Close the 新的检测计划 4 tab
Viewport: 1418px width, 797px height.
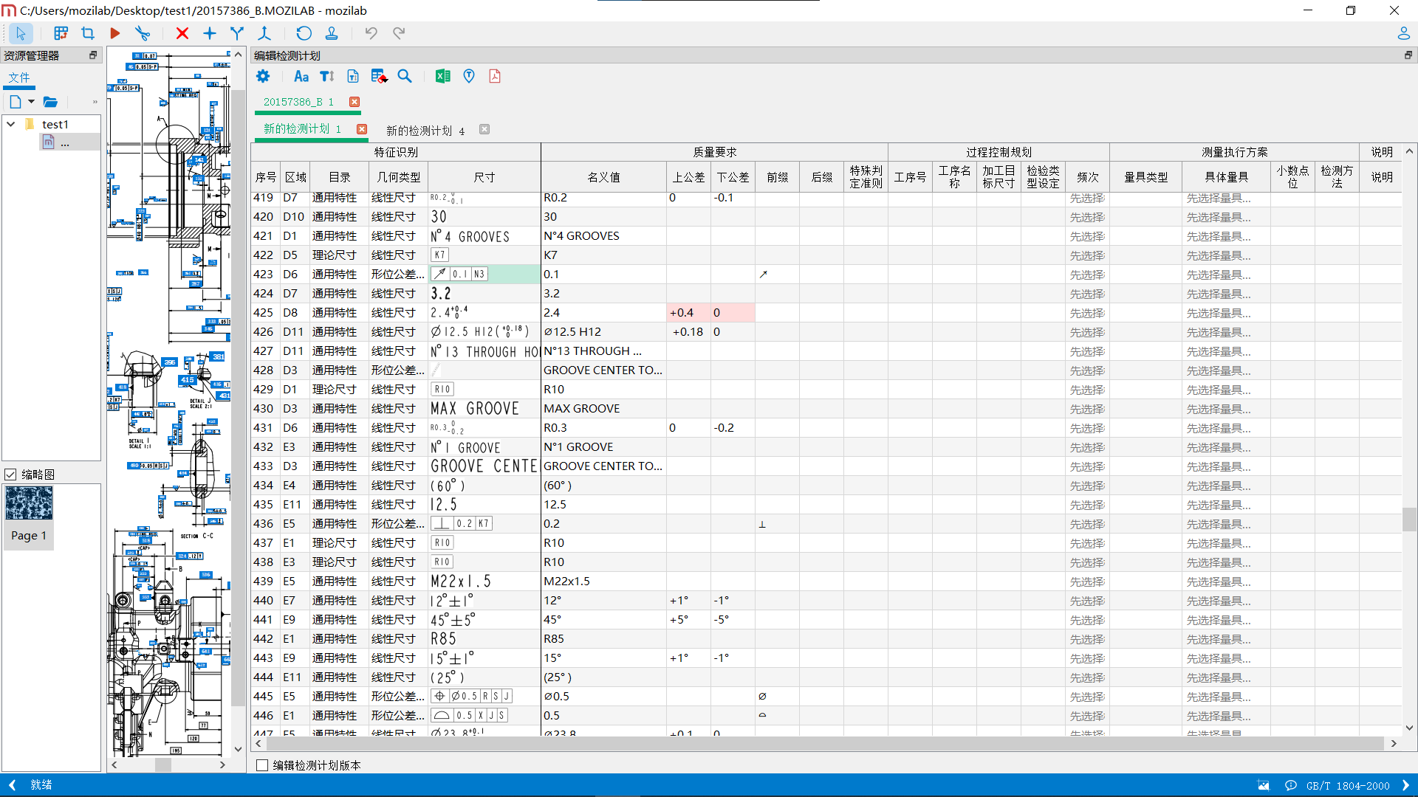pyautogui.click(x=484, y=129)
